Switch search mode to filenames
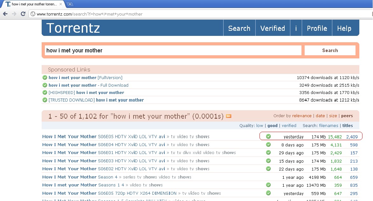Viewport: 373px width, 201px height. (x=328, y=125)
